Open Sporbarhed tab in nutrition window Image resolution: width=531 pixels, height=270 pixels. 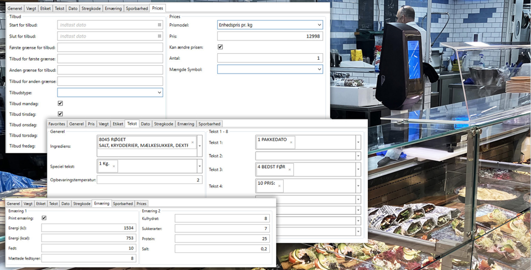[x=123, y=204]
